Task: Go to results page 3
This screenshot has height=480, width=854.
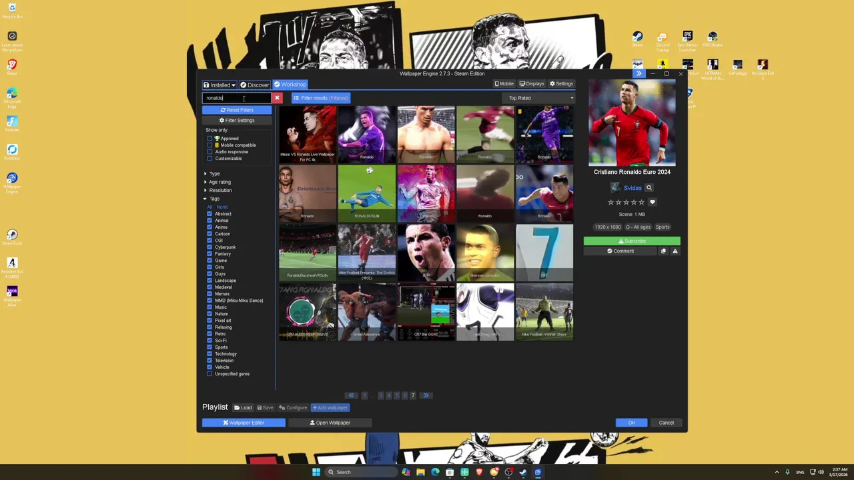Action: coord(381,395)
